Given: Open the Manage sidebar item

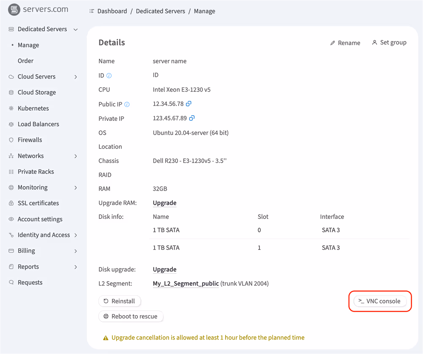Looking at the screenshot, I should coord(28,45).
